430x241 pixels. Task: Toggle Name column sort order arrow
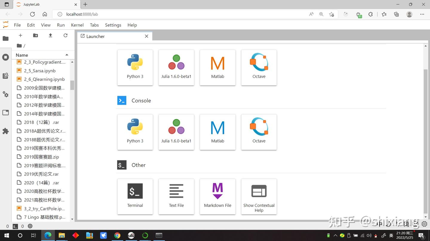click(x=67, y=55)
